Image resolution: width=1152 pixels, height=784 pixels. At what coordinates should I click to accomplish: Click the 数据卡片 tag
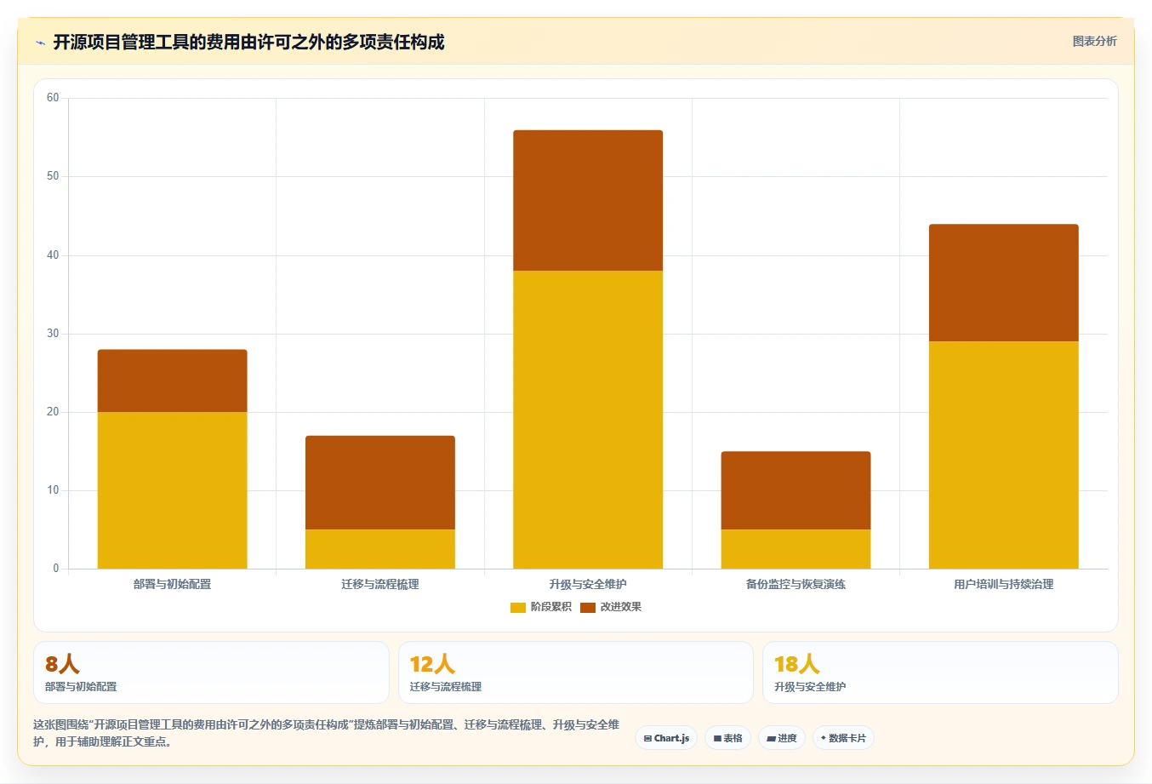(843, 738)
